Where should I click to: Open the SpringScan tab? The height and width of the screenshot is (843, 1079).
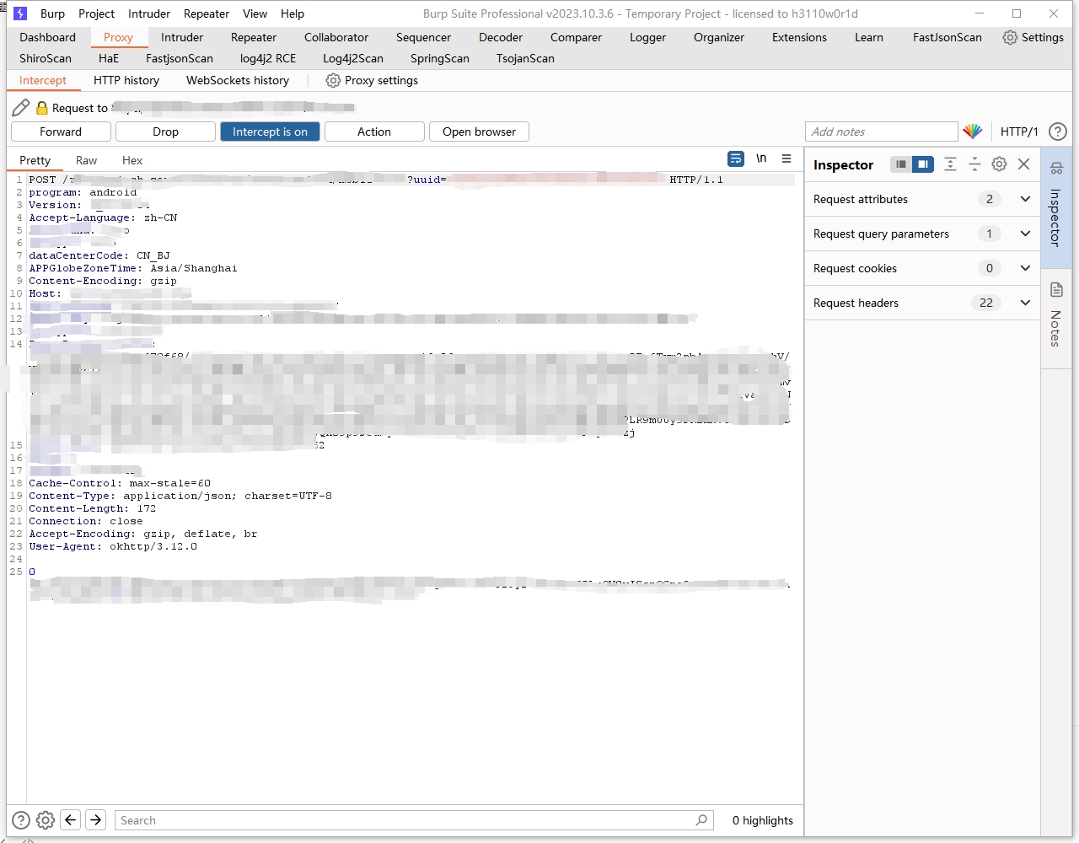point(440,58)
